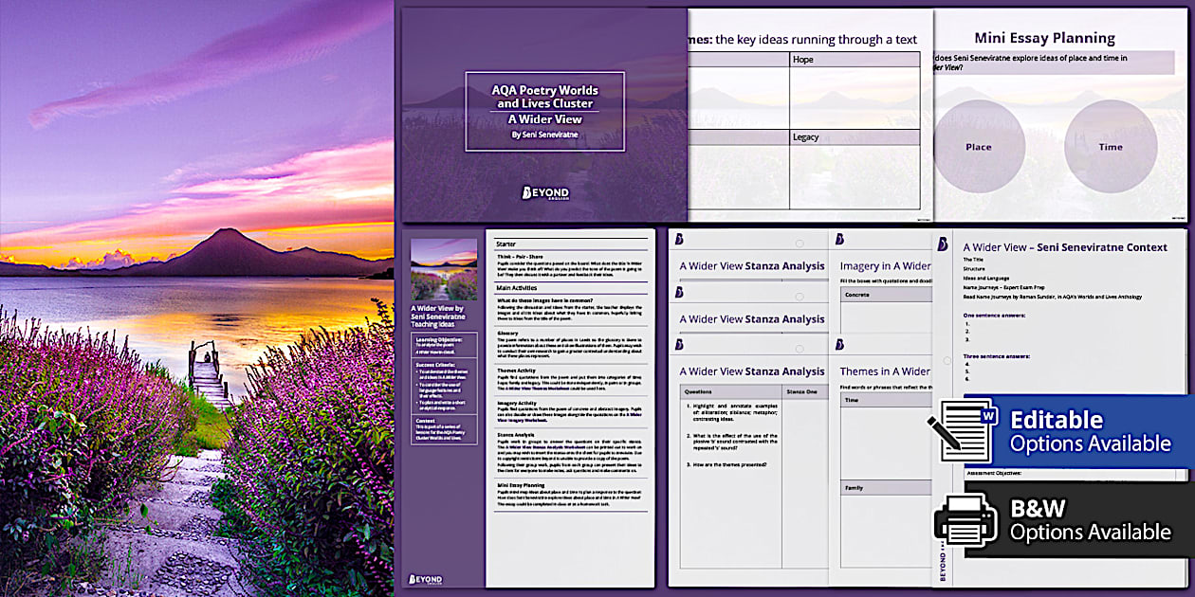Viewport: 1195px width, 597px height.
Task: Click the black and white printer icon
Action: coord(965,519)
